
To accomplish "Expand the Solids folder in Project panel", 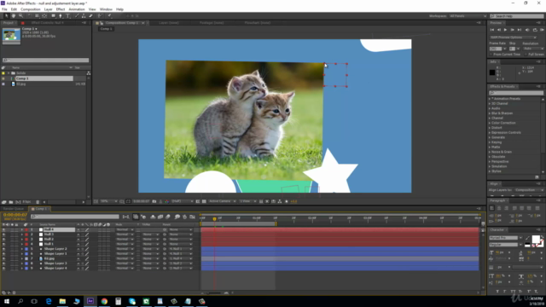I will 9,73.
